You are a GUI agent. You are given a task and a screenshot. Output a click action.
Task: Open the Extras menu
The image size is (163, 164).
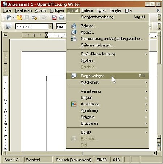coord(101,10)
